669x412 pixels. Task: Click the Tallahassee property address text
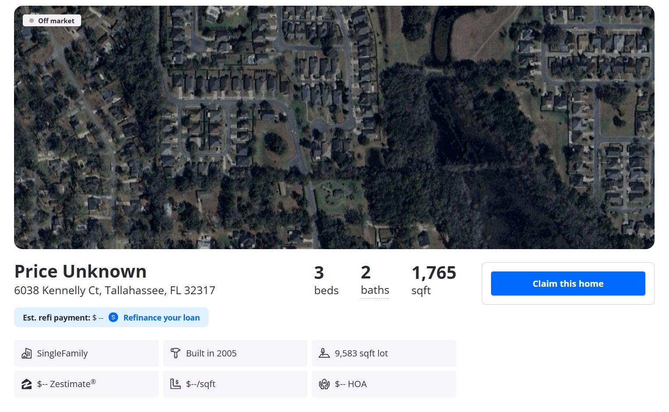(114, 290)
